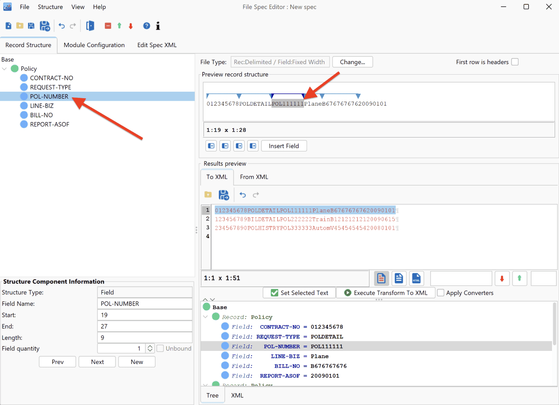Undo in the Results preview toolbar
The width and height of the screenshot is (559, 405).
click(243, 195)
